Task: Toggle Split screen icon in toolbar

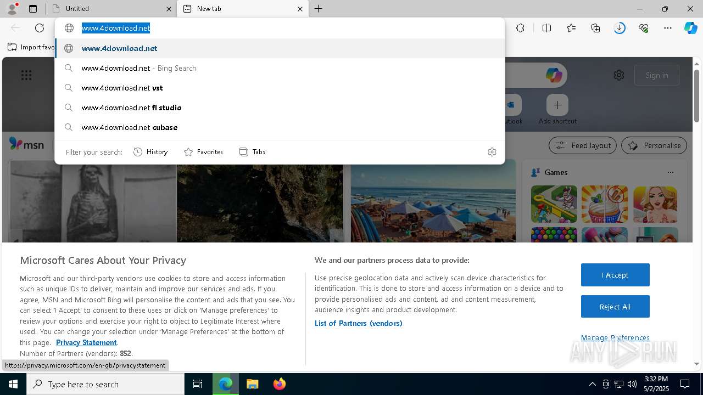Action: (546, 28)
